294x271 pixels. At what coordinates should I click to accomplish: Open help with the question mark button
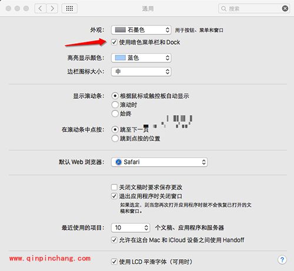coord(282,260)
